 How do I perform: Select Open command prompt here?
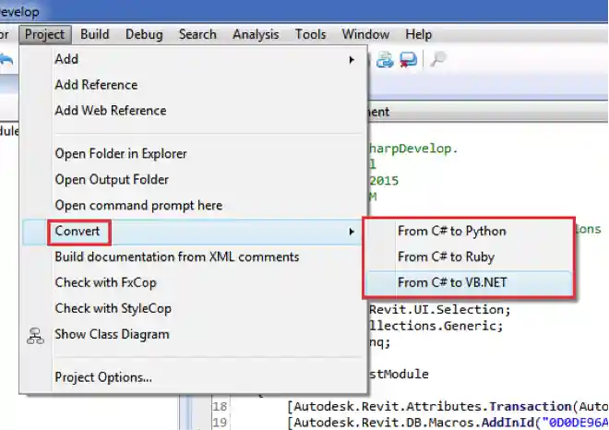point(137,205)
